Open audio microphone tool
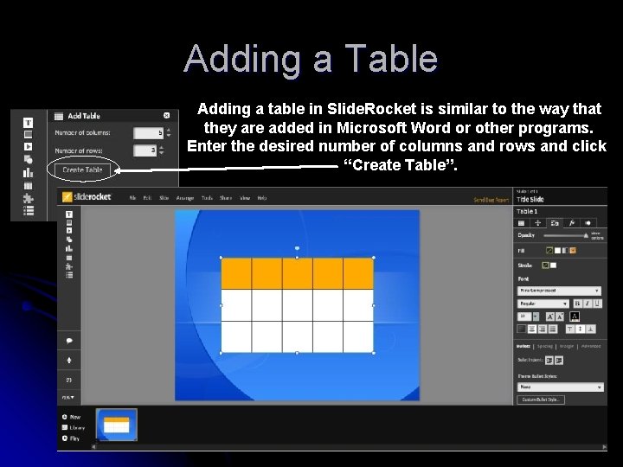The image size is (623, 467). 69,360
